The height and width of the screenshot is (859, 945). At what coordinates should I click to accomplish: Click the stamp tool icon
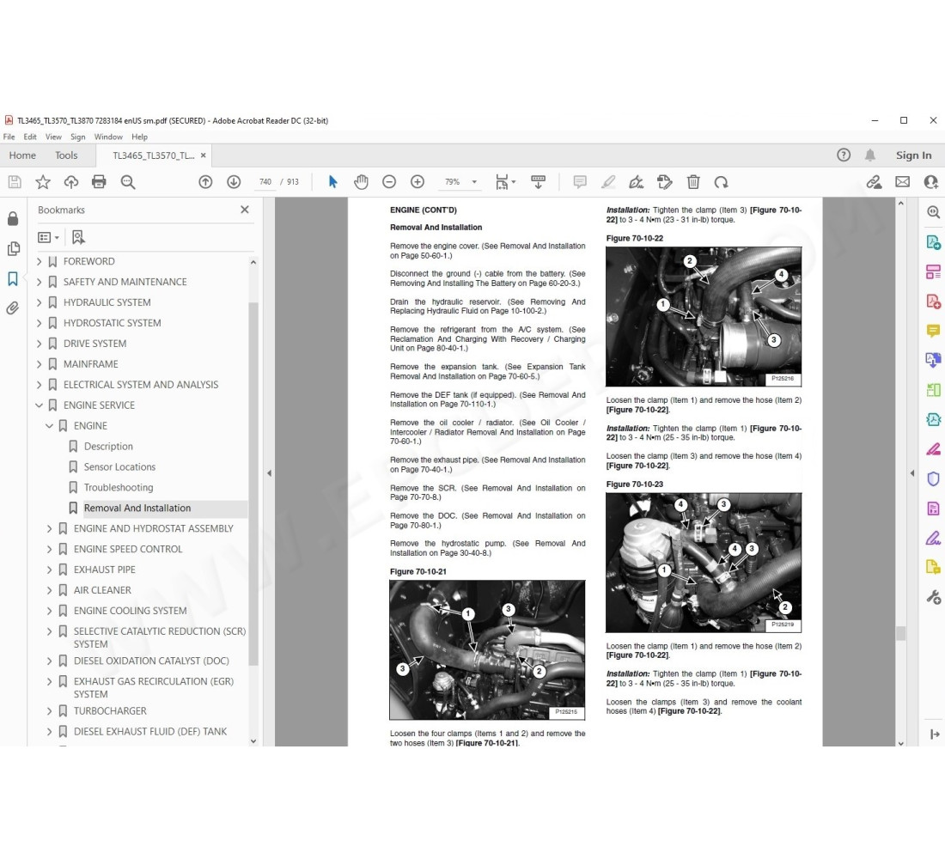coord(664,182)
